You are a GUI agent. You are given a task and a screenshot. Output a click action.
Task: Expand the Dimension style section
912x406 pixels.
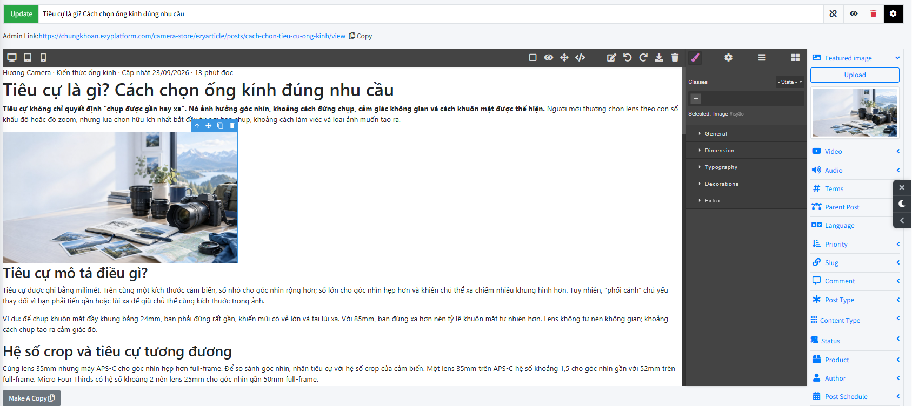pyautogui.click(x=746, y=150)
